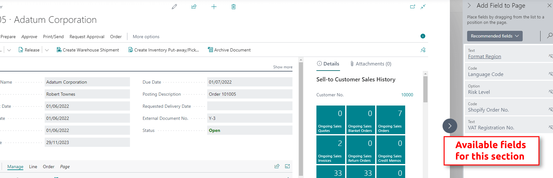Open page in new window icon
This screenshot has height=178, width=553.
point(413,7)
